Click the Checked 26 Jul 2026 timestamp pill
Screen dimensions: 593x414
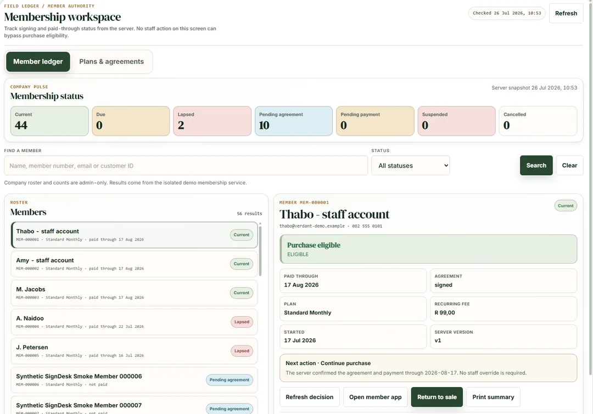(507, 13)
